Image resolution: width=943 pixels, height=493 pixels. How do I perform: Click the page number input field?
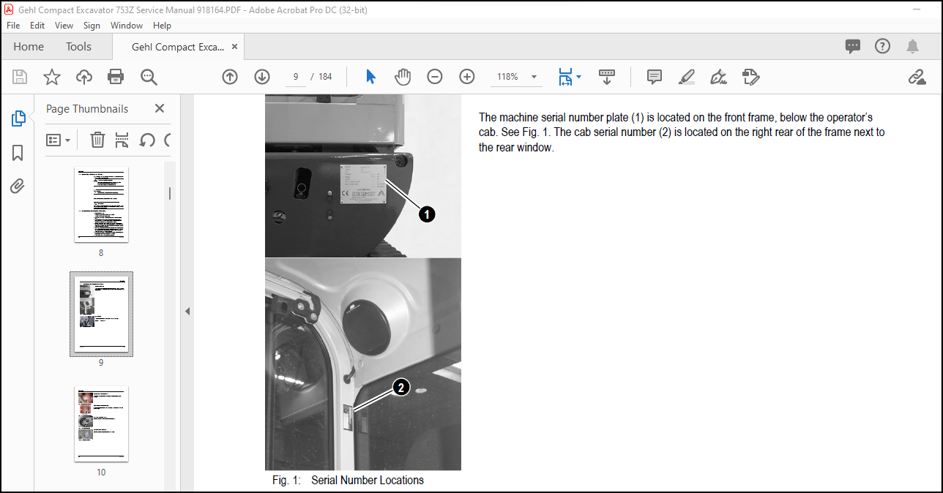point(296,77)
